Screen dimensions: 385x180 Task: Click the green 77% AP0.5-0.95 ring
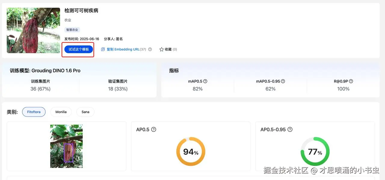point(315,151)
